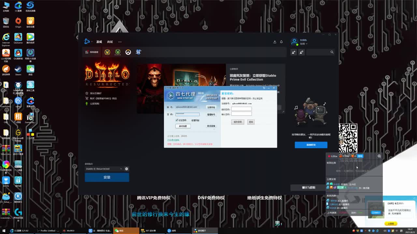Open Origin desktop shortcut
This screenshot has height=234, width=417.
[x=18, y=22]
